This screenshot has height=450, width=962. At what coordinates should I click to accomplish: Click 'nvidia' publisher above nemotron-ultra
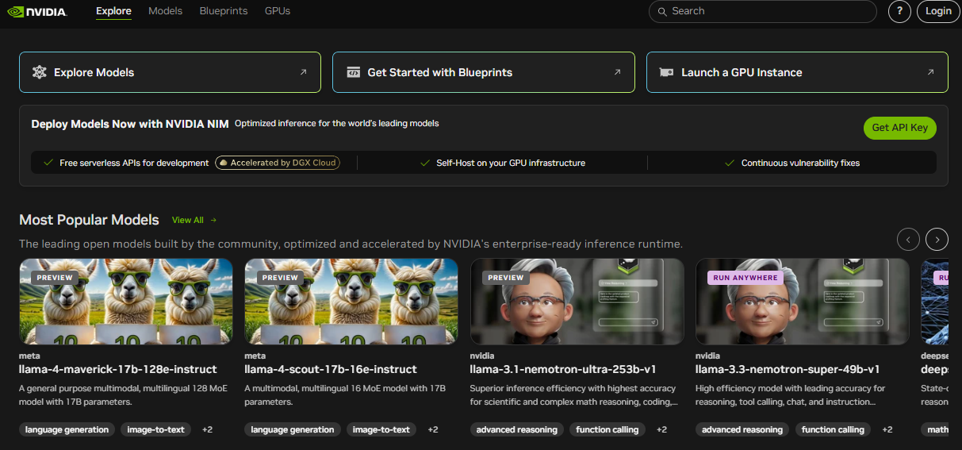pos(482,356)
